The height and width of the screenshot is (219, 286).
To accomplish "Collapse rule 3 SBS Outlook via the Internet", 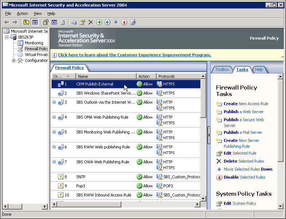I will (54, 102).
